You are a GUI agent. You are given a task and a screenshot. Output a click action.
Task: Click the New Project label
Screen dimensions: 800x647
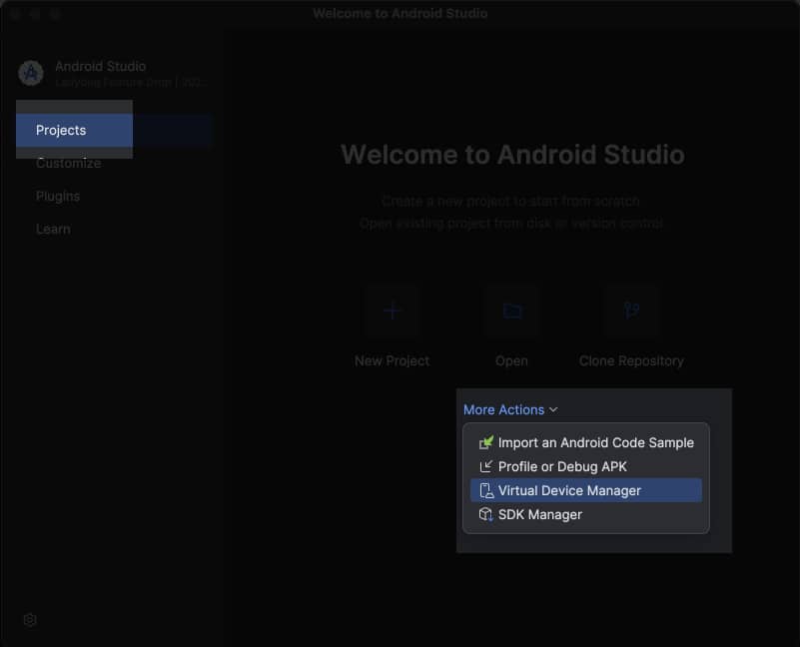(392, 361)
